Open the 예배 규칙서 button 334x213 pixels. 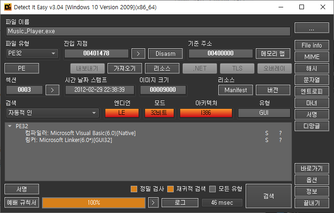(22, 202)
